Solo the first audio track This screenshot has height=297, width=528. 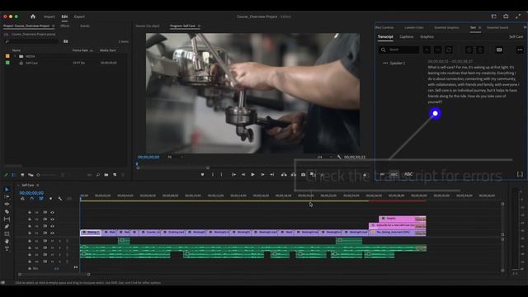pyautogui.click(x=59, y=241)
